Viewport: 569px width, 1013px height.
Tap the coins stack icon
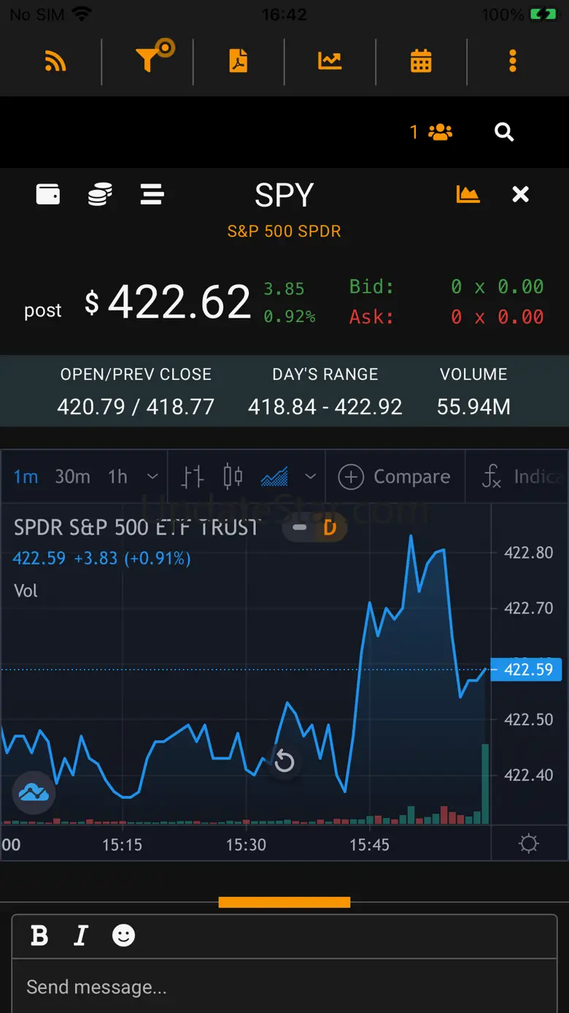coord(100,194)
